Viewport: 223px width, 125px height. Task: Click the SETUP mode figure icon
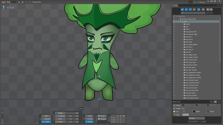click(x=3, y=7)
